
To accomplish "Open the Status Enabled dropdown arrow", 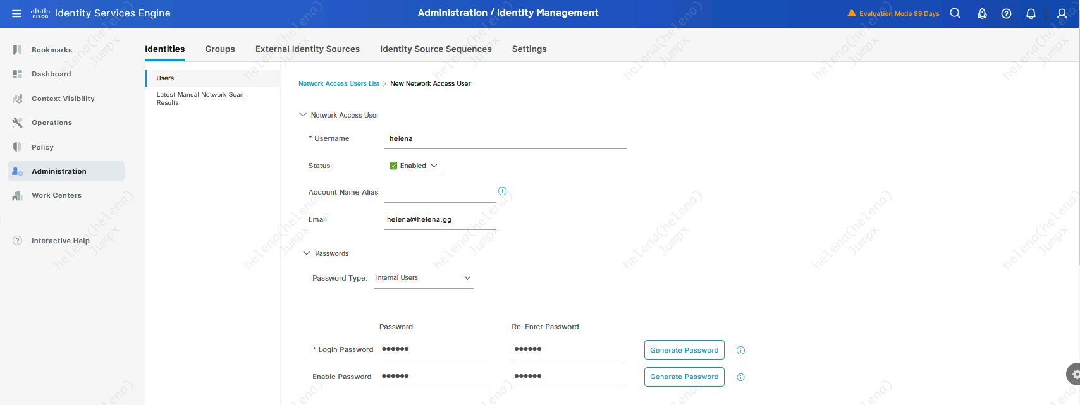I will point(434,166).
